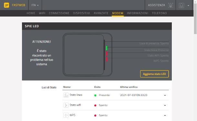Viewport: 197px width, 121px height.
Task: Open the ITA language dropdown
Action: pyautogui.click(x=35, y=5)
